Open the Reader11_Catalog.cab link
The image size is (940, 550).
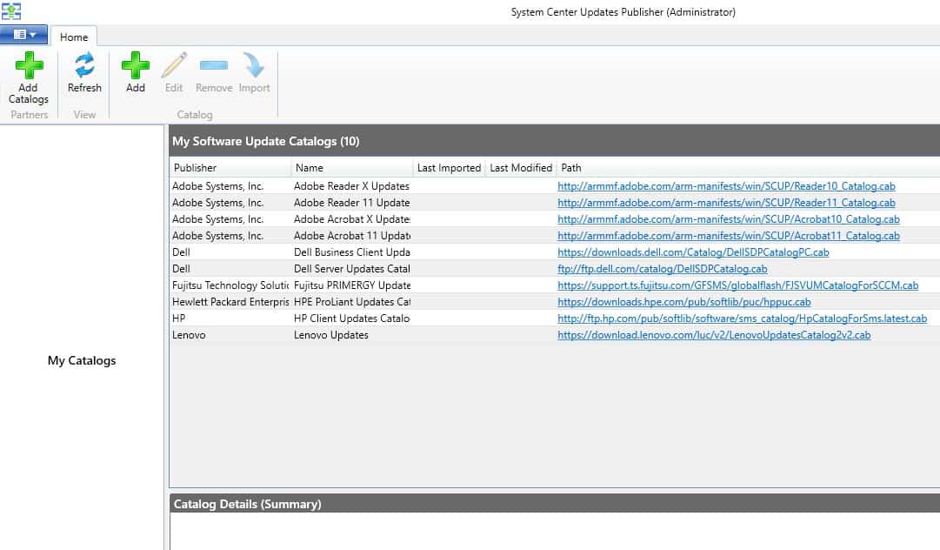coord(726,203)
